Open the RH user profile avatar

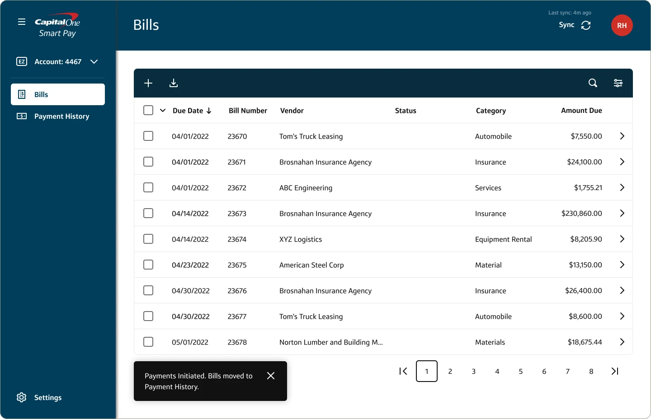(x=622, y=25)
